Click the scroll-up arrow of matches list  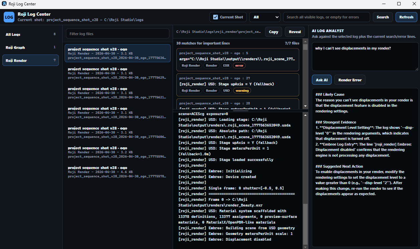tap(305, 41)
